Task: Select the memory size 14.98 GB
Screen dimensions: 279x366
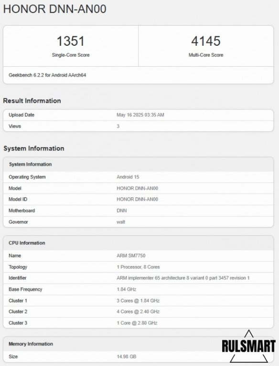Action: coord(127,356)
